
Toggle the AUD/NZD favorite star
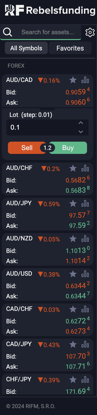click(x=73, y=239)
